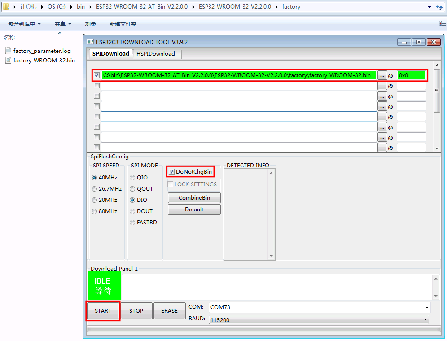Open the 115200 baud rate dropdown
Image resolution: width=447 pixels, height=341 pixels.
(x=425, y=319)
